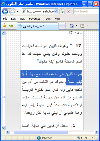The image size is (100, 141).
Task: Go to Home page icon
Action: pos(72,26)
